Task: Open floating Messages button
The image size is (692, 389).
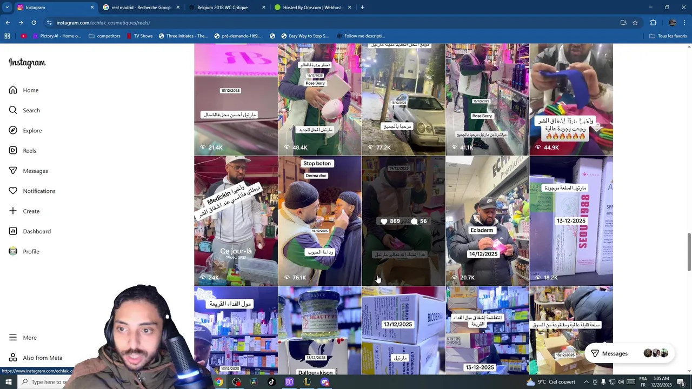Action: pyautogui.click(x=629, y=353)
